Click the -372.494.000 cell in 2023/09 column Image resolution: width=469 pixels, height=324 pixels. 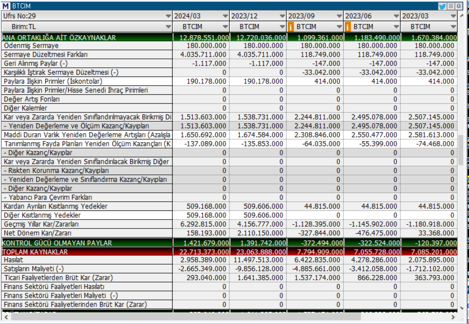(315, 243)
